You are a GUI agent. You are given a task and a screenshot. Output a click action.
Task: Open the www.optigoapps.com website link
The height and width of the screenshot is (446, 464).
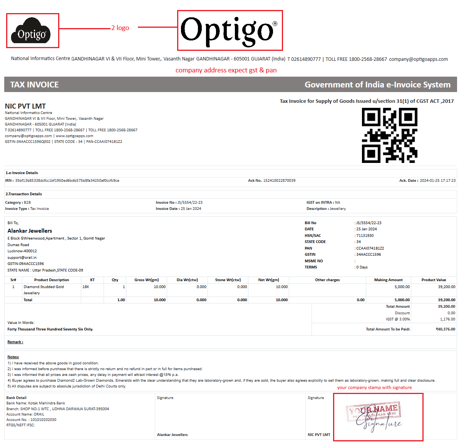(74, 136)
